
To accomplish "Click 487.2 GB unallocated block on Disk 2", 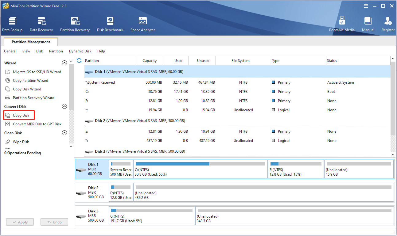I will 263,192.
